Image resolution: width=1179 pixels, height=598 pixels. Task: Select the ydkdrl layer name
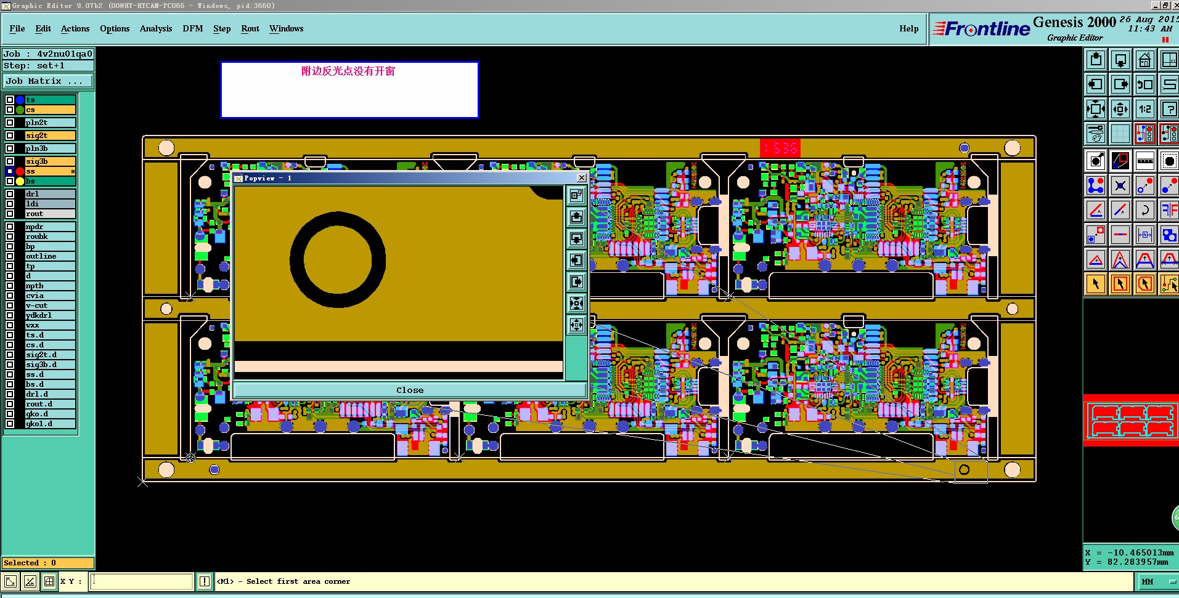tap(50, 315)
